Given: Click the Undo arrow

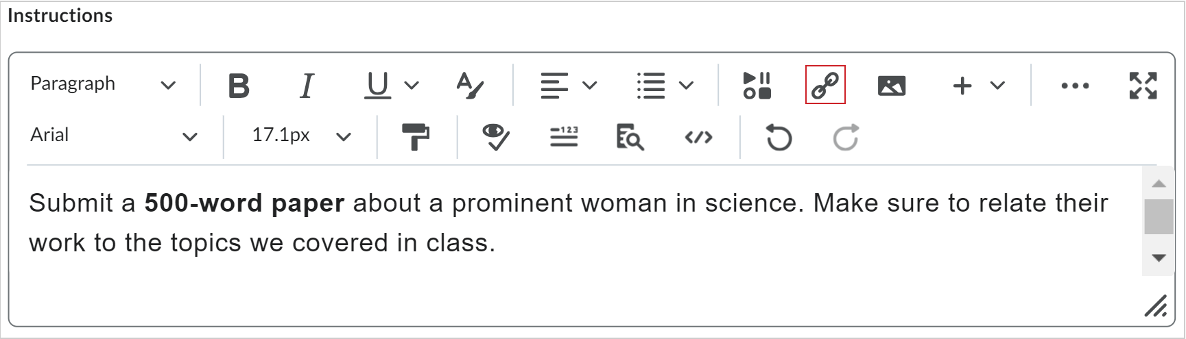Looking at the screenshot, I should (x=779, y=137).
